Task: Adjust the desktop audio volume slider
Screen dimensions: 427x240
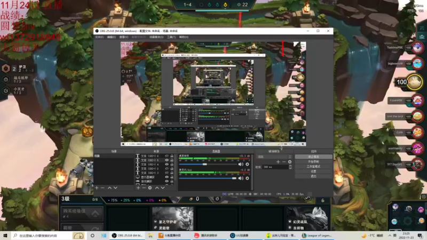Action: click(x=208, y=164)
